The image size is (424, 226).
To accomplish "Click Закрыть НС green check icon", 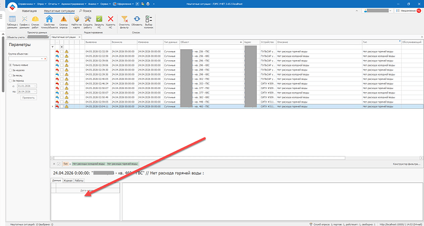I will [x=99, y=22].
